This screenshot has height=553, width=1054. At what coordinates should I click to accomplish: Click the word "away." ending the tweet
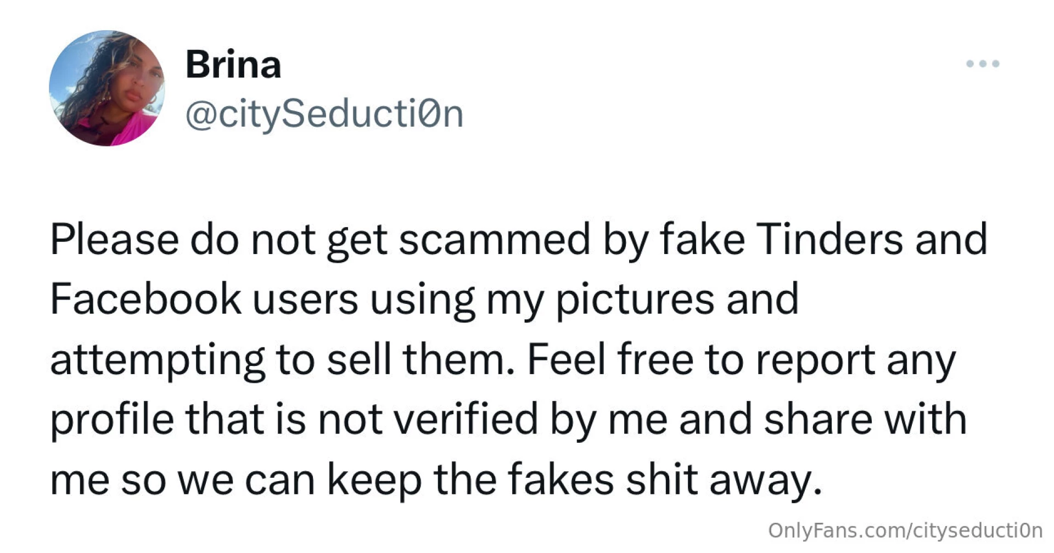tap(766, 481)
